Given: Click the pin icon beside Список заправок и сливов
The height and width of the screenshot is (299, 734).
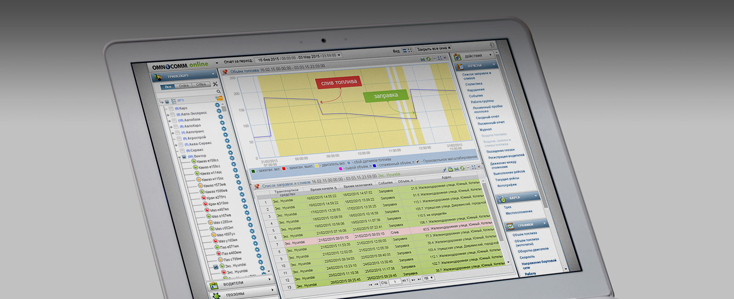Looking at the screenshot, I should pyautogui.click(x=257, y=186).
